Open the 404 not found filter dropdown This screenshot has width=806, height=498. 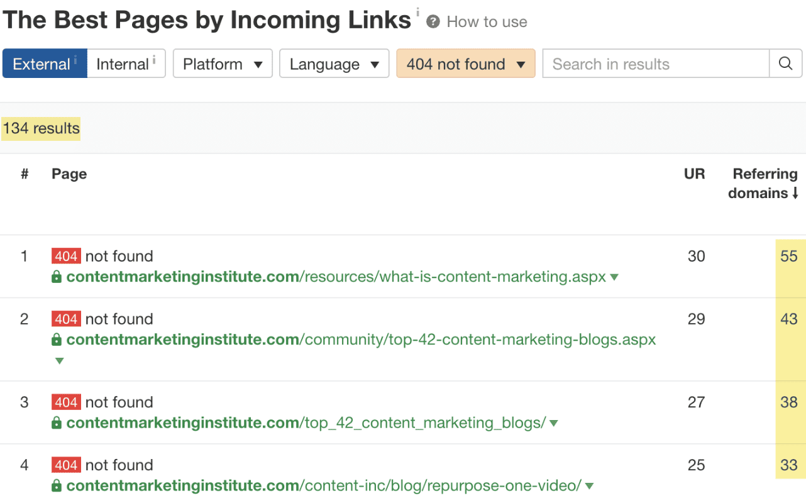[x=465, y=64]
